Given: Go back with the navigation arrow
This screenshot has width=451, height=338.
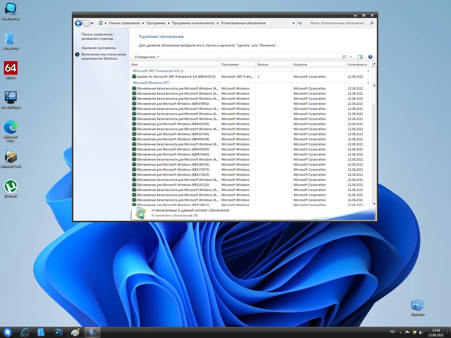Looking at the screenshot, I should (x=78, y=23).
